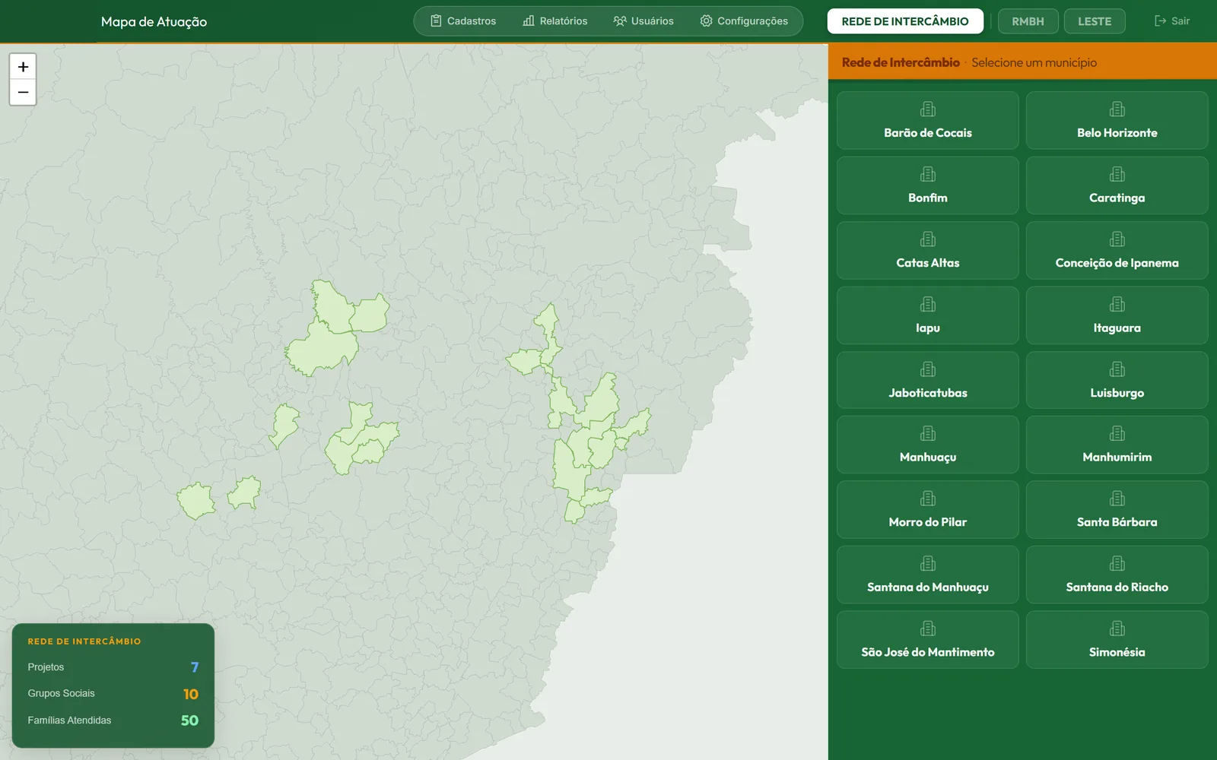Select the Jaboticatubas municipality card
Image resolution: width=1217 pixels, height=760 pixels.
[928, 380]
